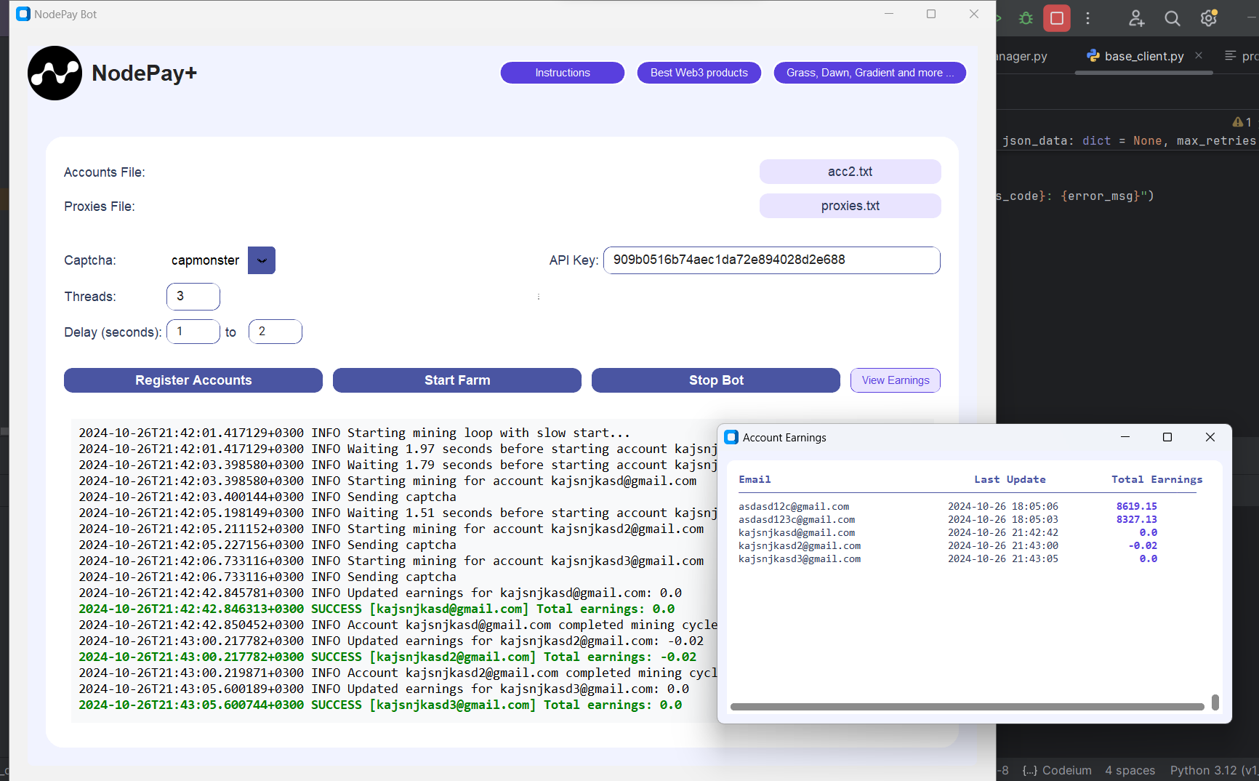Stop the running process with red stop icon
Screen dimensions: 1259x781
coord(1057,18)
